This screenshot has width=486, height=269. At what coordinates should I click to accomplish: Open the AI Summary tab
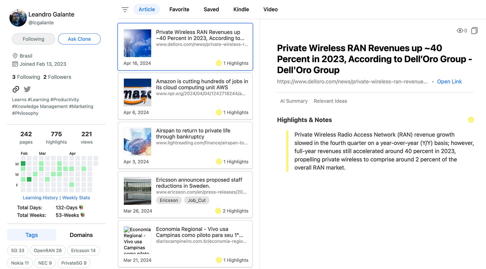(x=294, y=101)
